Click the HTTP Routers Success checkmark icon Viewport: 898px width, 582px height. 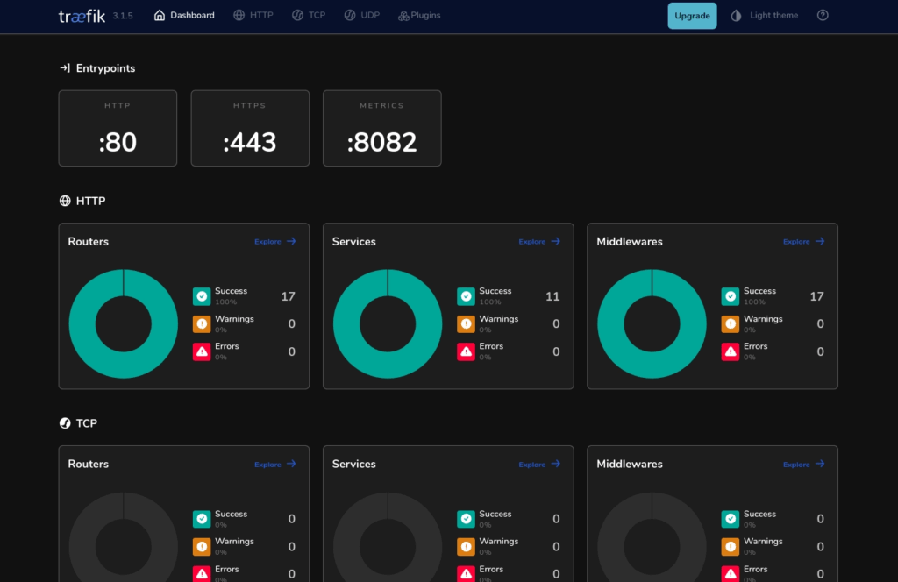tap(202, 296)
